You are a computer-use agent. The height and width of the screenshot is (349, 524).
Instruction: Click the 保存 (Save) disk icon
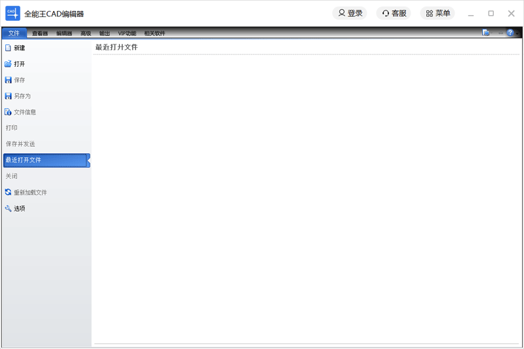8,80
